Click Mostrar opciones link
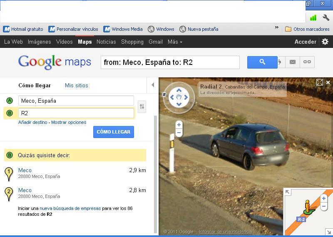Screen dimensions: 333x237 (x=69, y=122)
